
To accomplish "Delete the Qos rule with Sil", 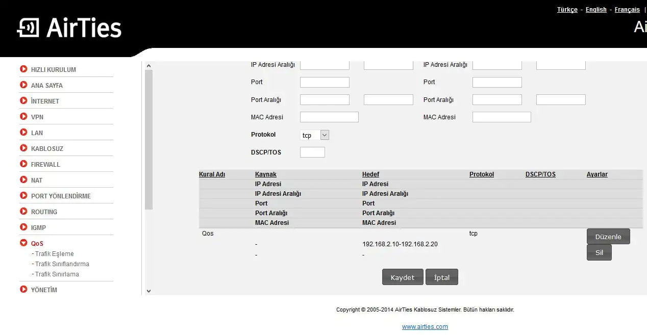I will (599, 252).
